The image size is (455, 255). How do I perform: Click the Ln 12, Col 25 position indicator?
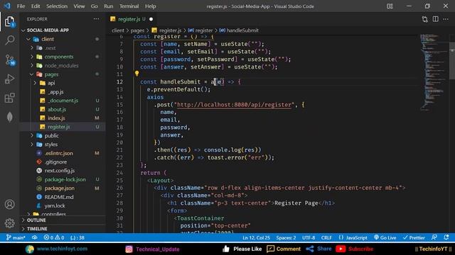coord(256,238)
